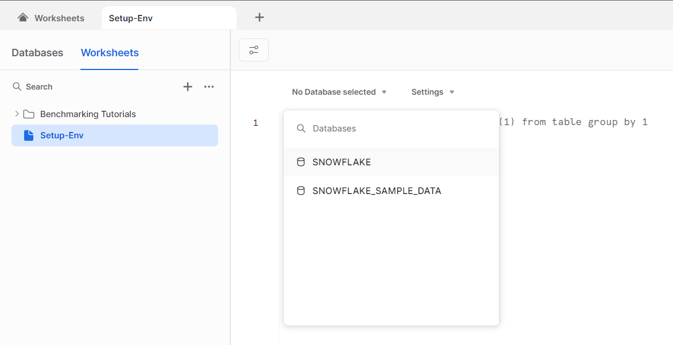Switch to the Databases sidebar tab
Screen dimensions: 673x345
click(37, 53)
